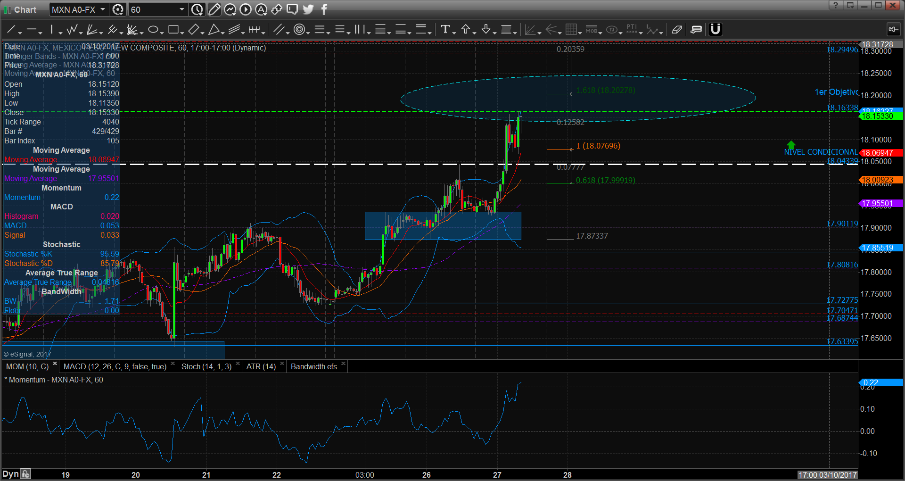Select the up arrow marker tool
The image size is (905, 481).
point(466,30)
